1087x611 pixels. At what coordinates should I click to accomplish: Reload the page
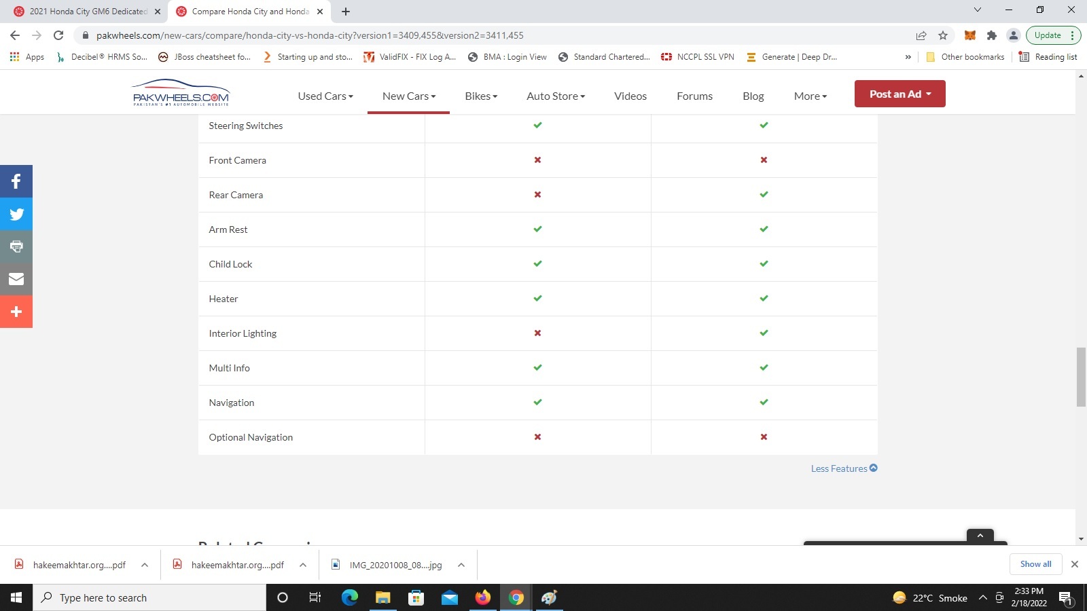pyautogui.click(x=58, y=35)
